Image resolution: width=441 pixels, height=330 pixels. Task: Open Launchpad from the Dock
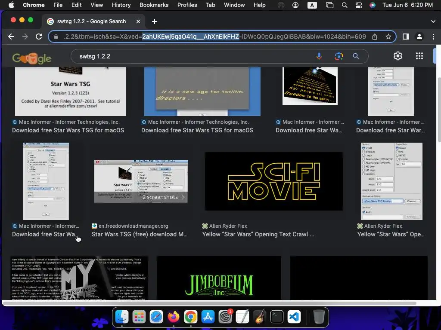point(139,317)
